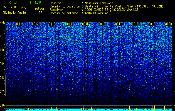Click the 0013 time marker
The width and height of the screenshot is (175, 111).
coord(52,24)
